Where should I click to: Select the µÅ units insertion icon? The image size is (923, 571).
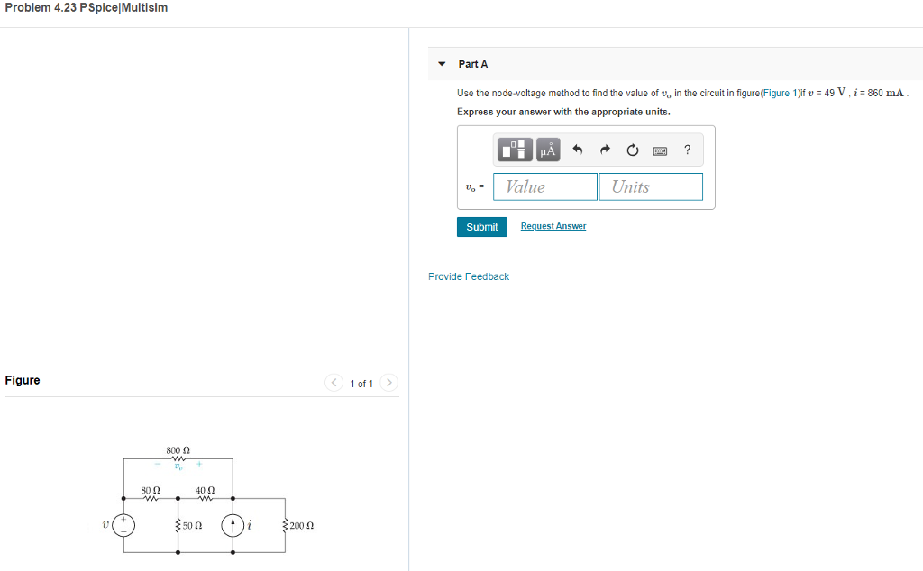pos(547,150)
